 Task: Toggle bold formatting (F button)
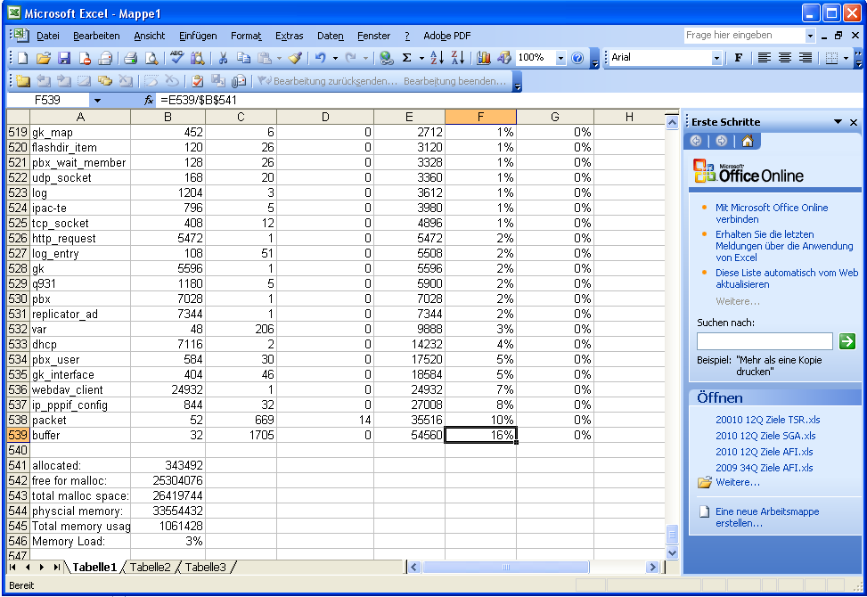(738, 58)
